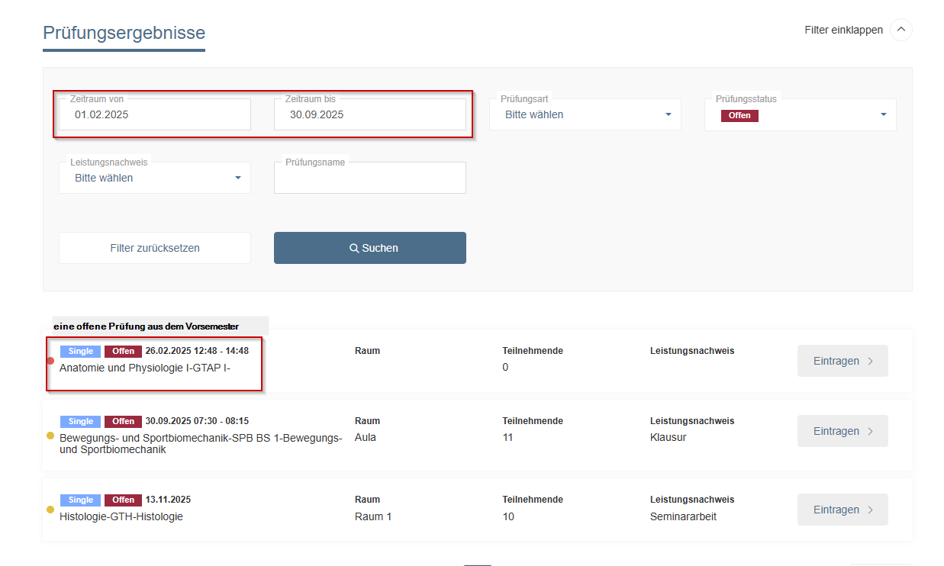
Task: Click the Filter zurücksetzen button
Action: [x=155, y=248]
